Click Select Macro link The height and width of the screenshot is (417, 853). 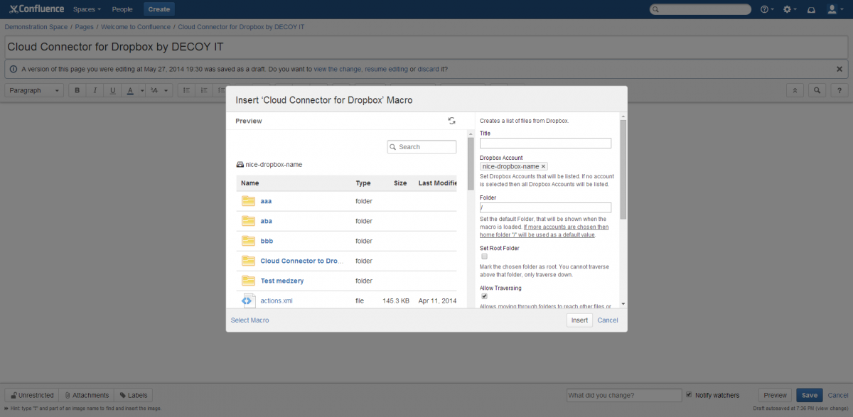(x=250, y=320)
